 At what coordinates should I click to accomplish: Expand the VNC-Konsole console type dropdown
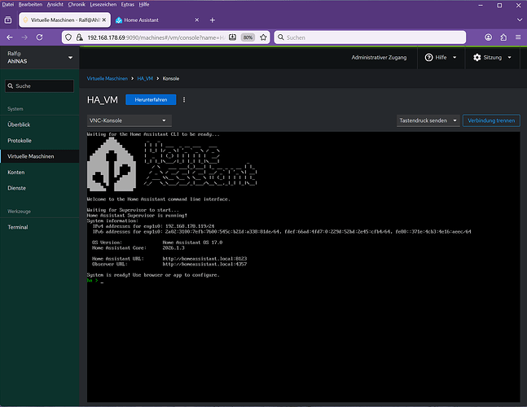click(x=127, y=120)
